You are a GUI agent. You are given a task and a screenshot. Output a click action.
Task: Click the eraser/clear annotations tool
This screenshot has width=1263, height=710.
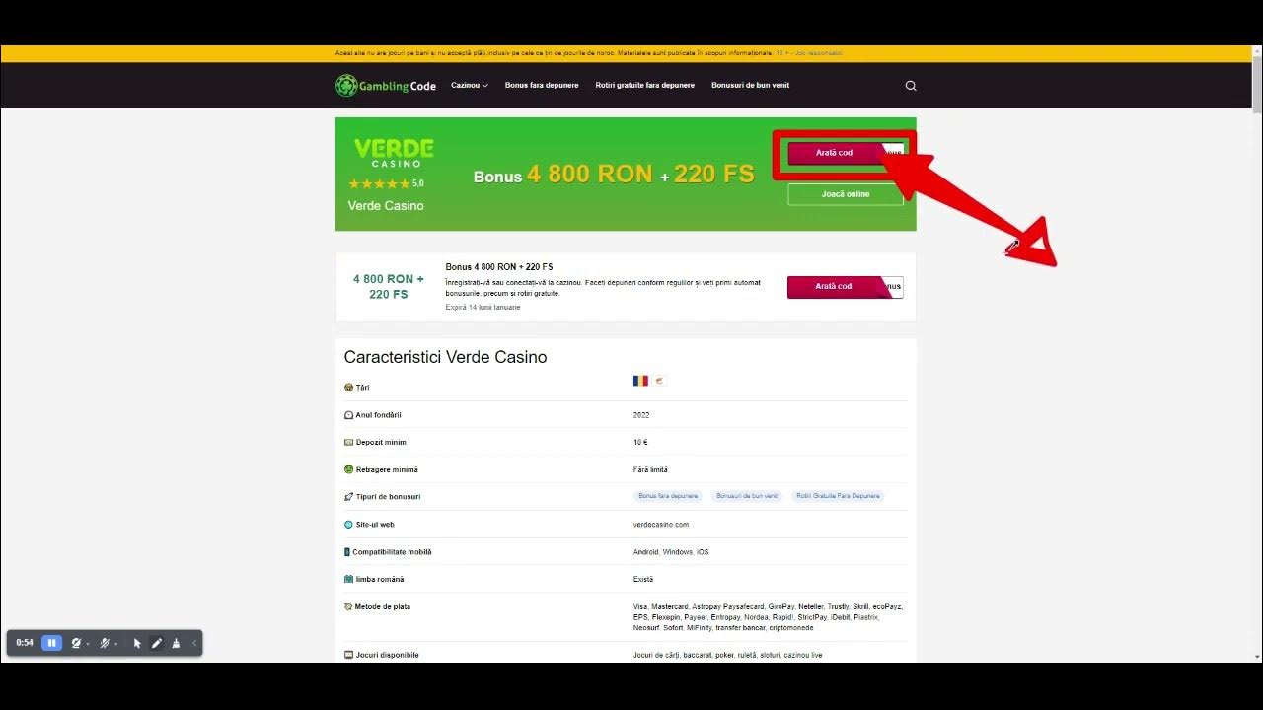pos(177,643)
